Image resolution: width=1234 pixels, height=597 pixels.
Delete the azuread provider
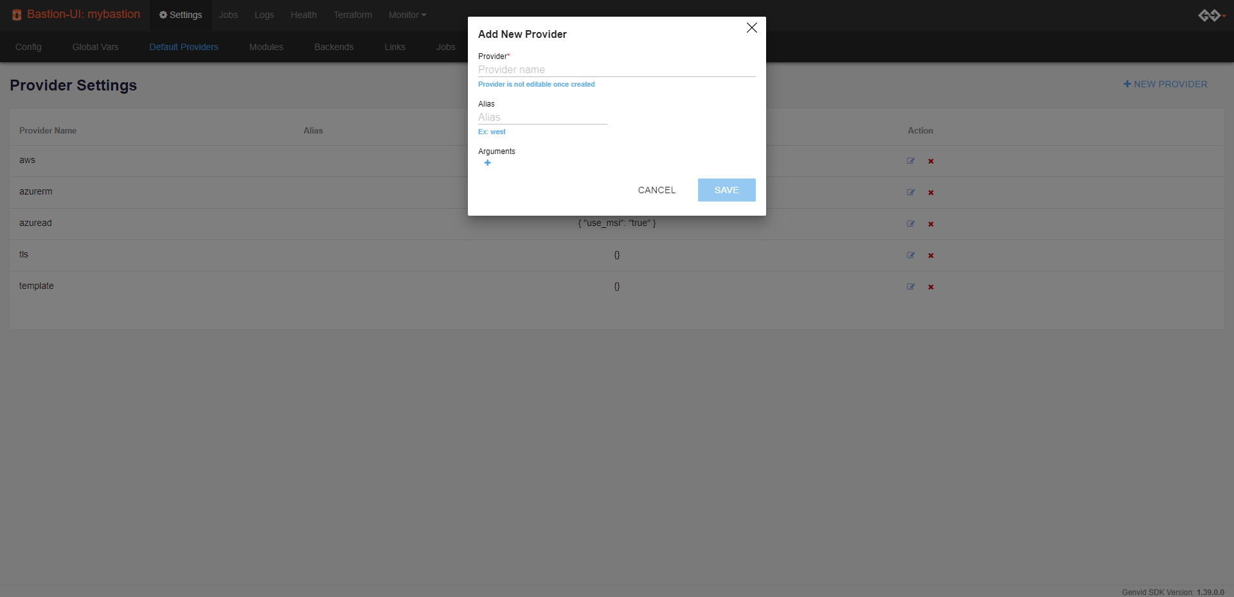coord(931,224)
